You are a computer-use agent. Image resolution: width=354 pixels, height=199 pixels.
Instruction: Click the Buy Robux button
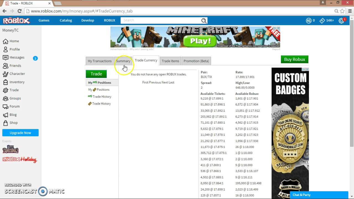coord(295,59)
